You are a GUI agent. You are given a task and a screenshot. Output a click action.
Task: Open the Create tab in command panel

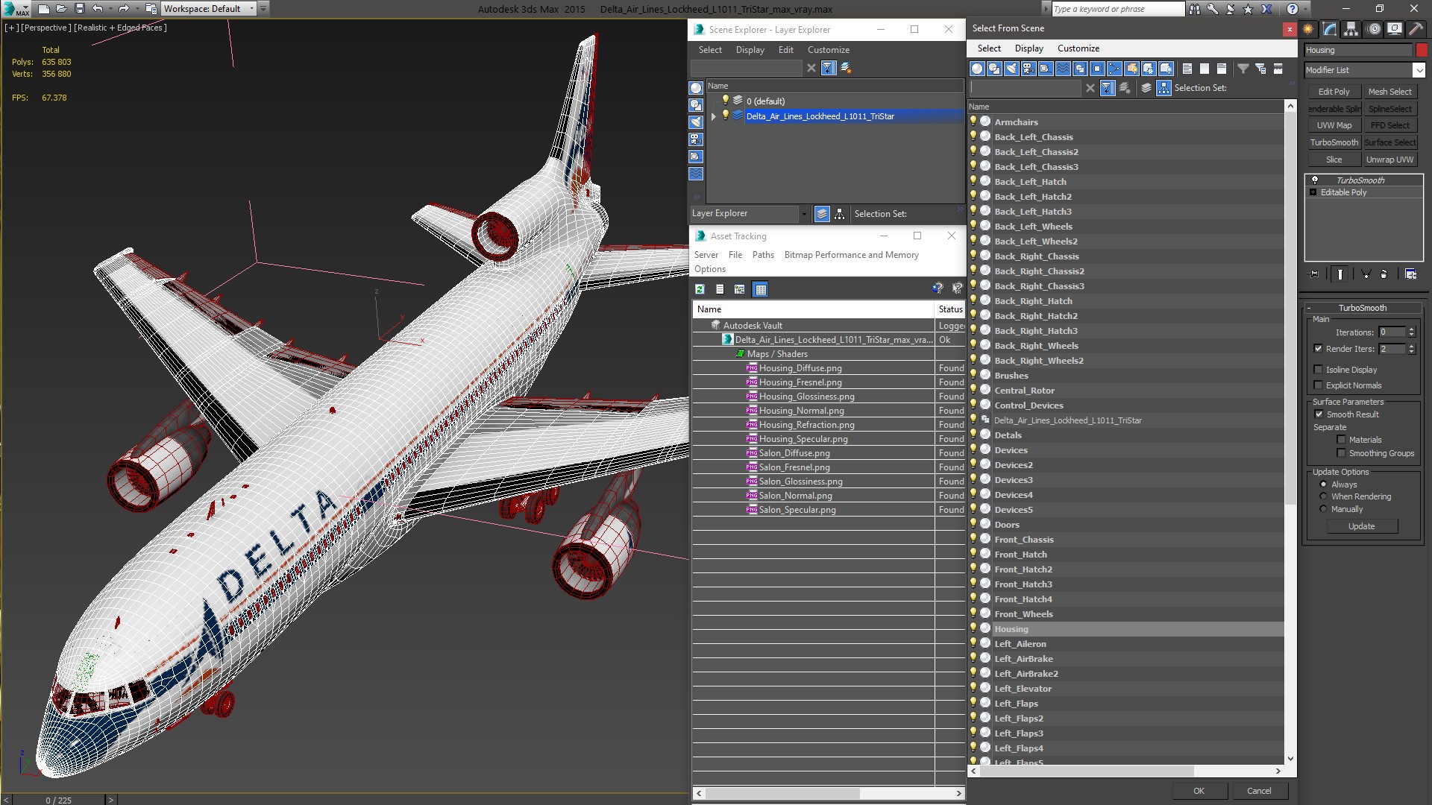1308,29
